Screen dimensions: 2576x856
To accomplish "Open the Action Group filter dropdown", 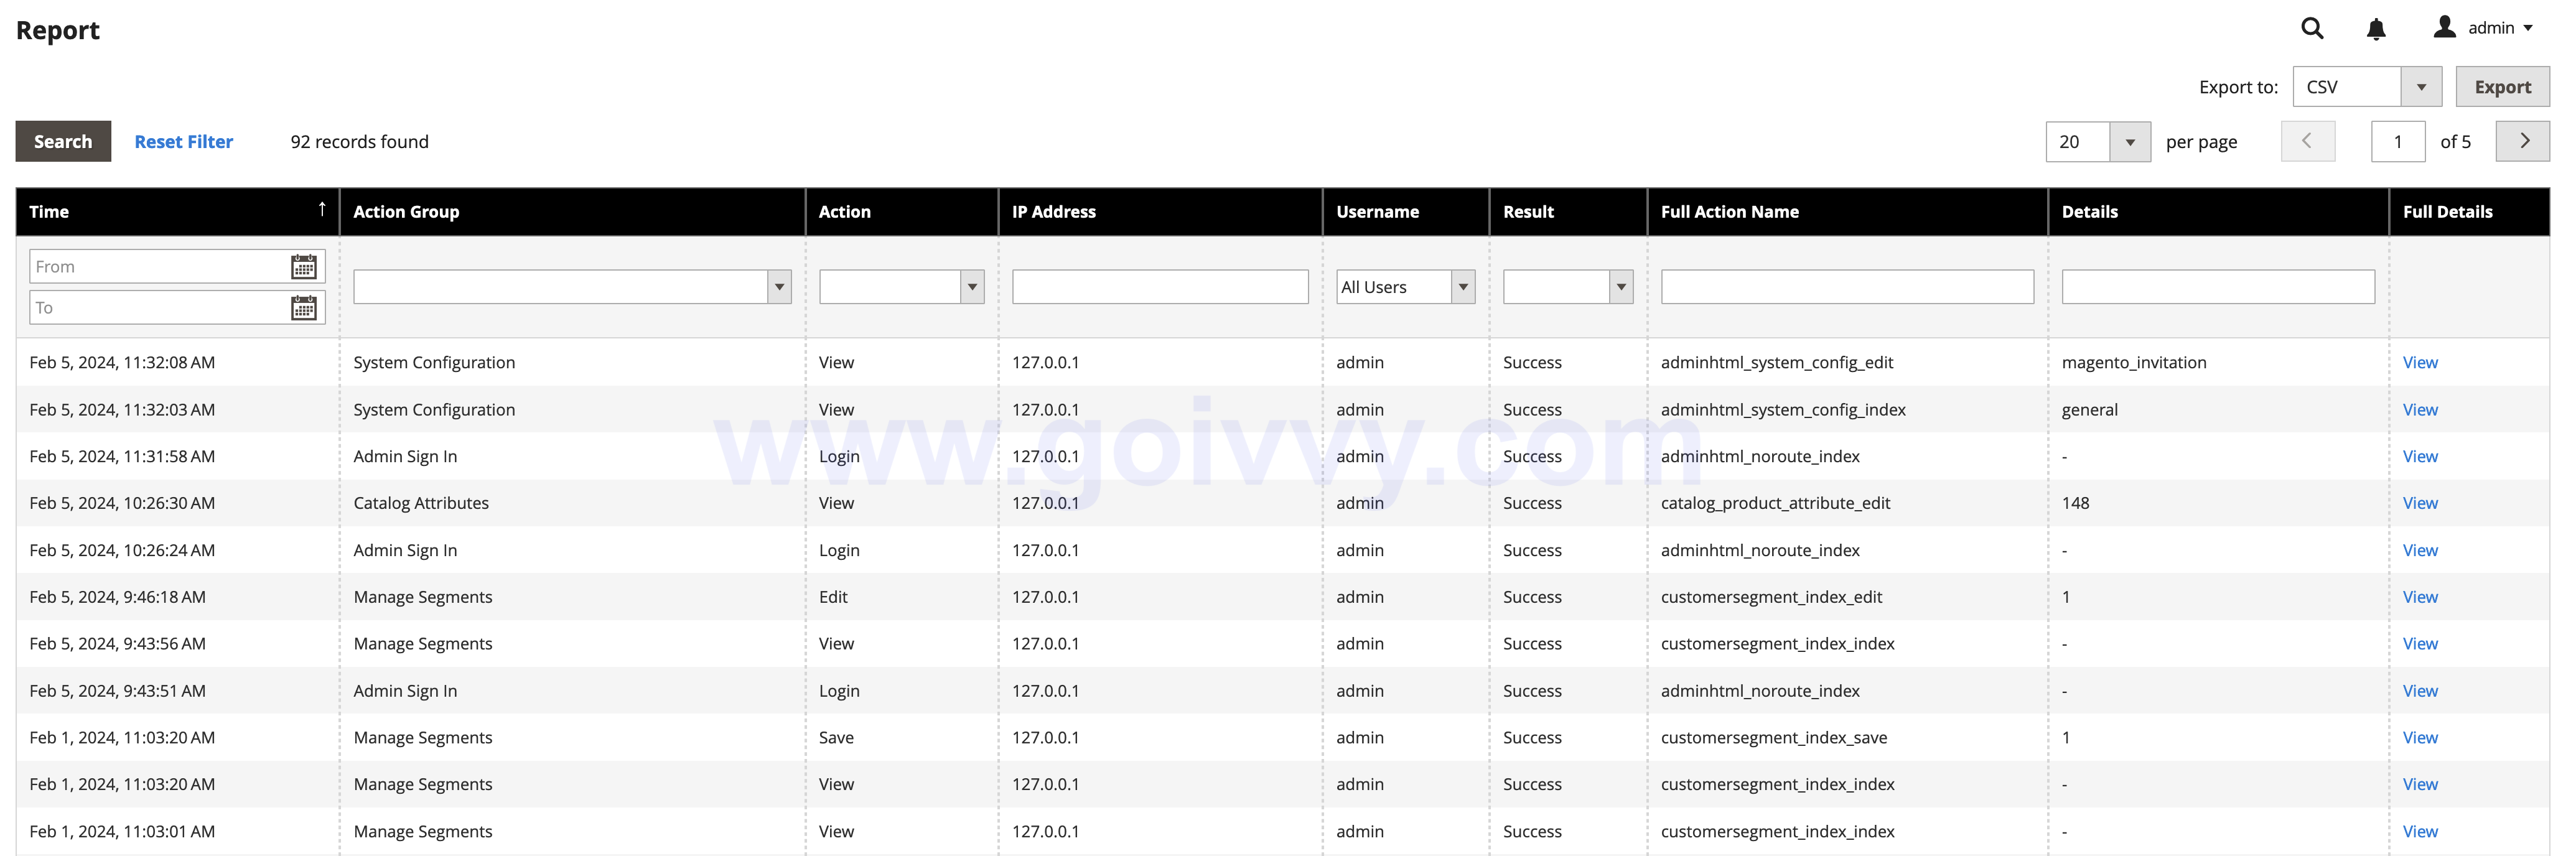I will pos(779,287).
